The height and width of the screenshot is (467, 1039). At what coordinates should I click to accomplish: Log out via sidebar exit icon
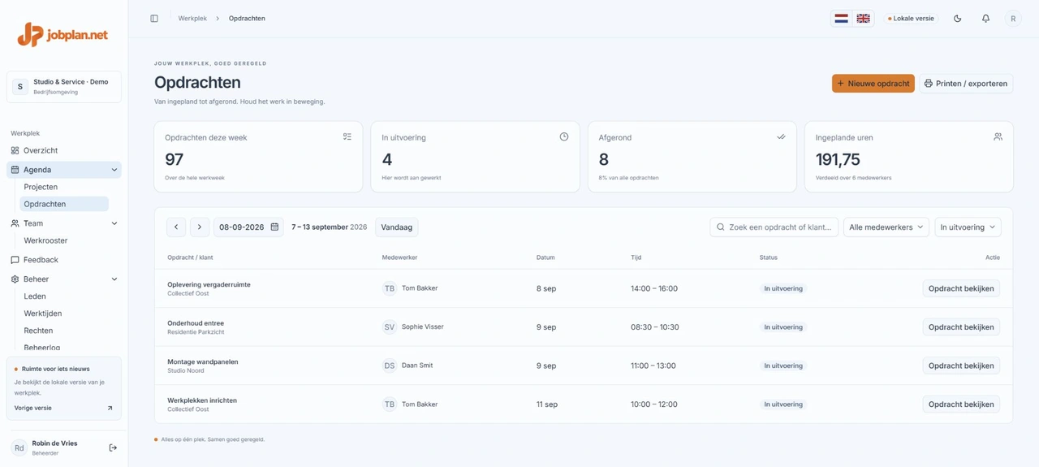tap(113, 448)
